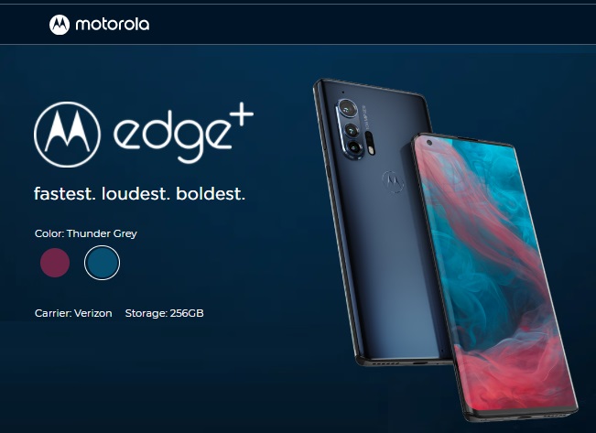Click the Motorola logo on phone back
This screenshot has height=433, width=596.
click(x=393, y=182)
